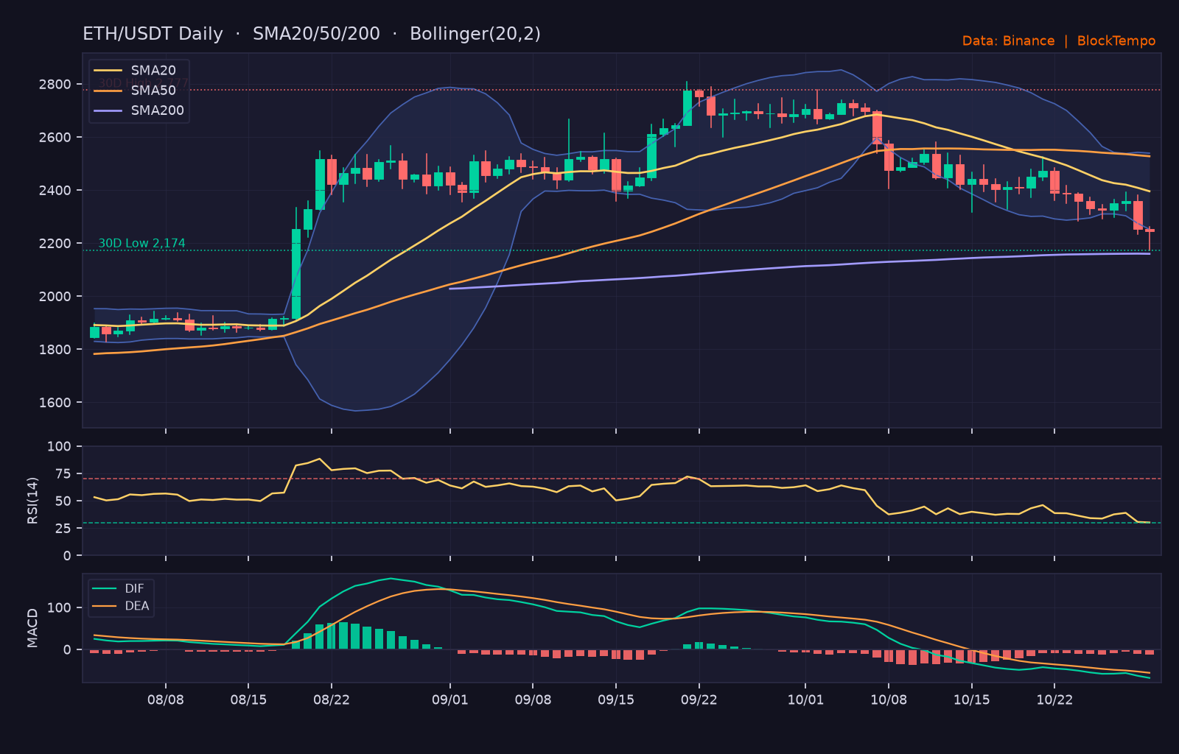1179x754 pixels.
Task: Select the SMA20 legend entry
Action: click(x=137, y=71)
